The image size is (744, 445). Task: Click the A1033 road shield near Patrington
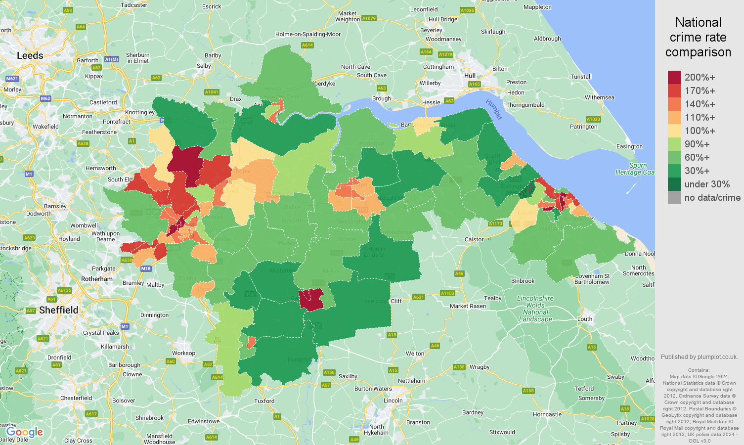pos(593,119)
